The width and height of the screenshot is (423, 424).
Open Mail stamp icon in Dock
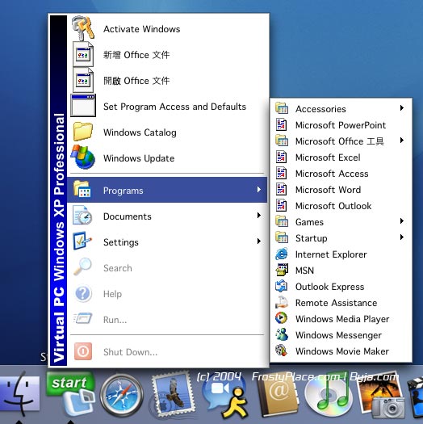click(173, 396)
